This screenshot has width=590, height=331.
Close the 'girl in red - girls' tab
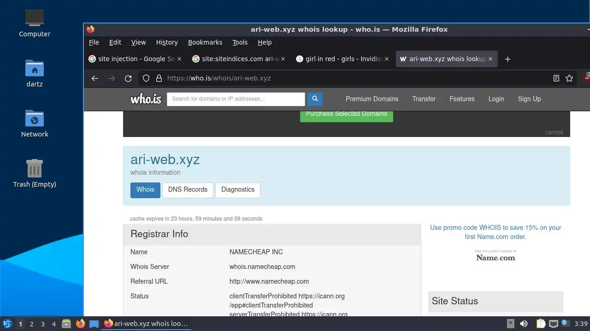pyautogui.click(x=387, y=59)
